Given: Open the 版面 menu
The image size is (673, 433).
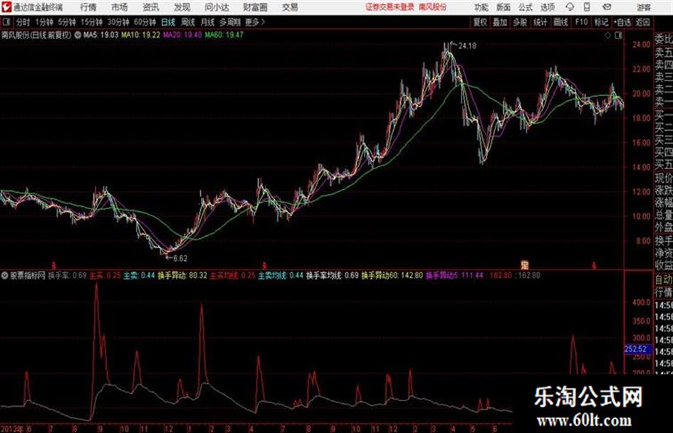Looking at the screenshot, I should (504, 7).
